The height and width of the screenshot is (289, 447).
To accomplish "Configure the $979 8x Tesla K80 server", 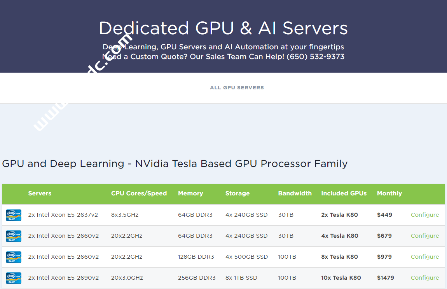I will [425, 257].
